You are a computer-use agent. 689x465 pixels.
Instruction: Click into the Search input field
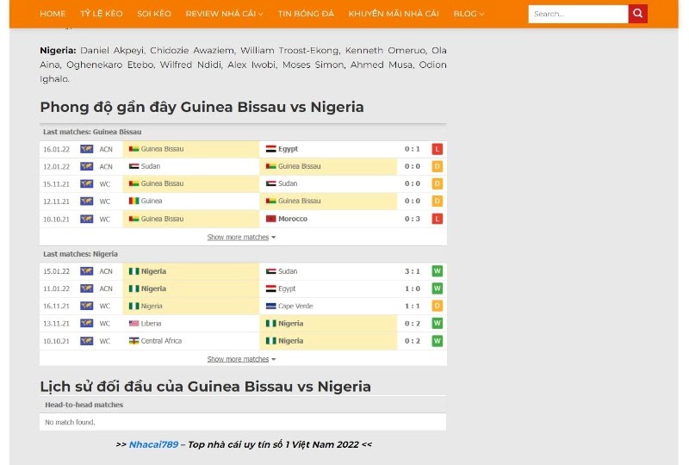577,14
